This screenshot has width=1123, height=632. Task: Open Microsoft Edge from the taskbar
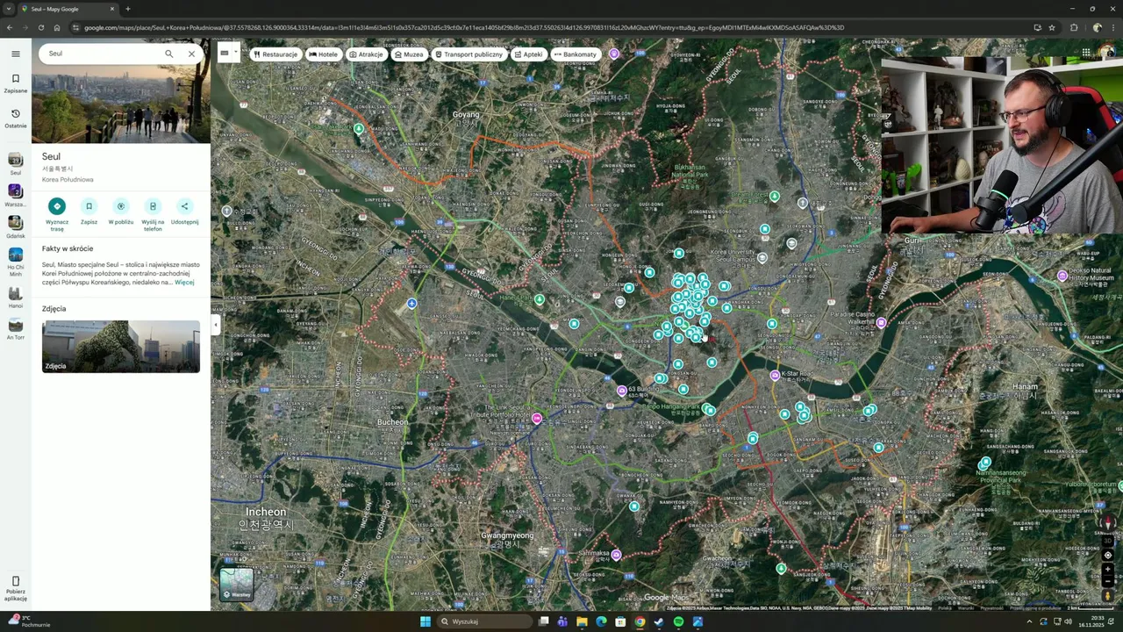(601, 621)
